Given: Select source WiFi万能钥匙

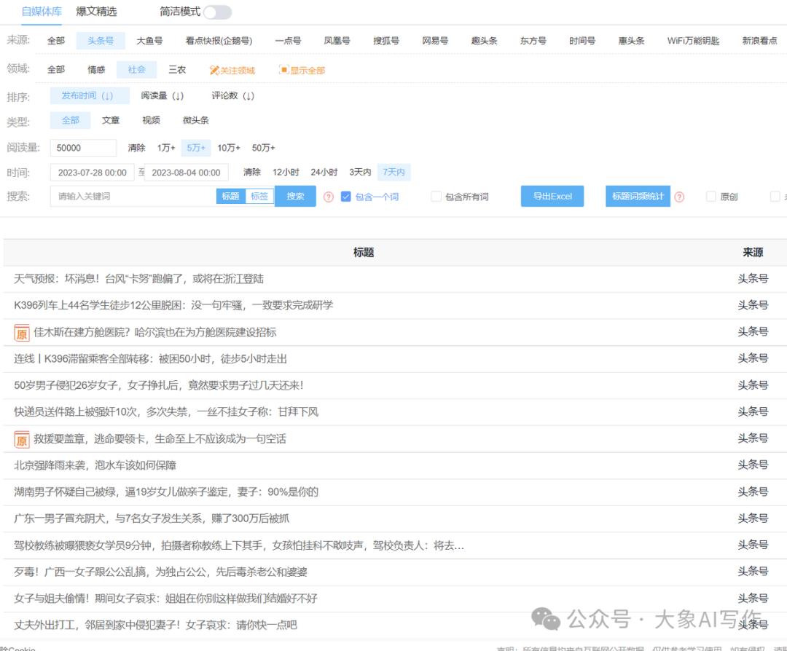Looking at the screenshot, I should [693, 41].
